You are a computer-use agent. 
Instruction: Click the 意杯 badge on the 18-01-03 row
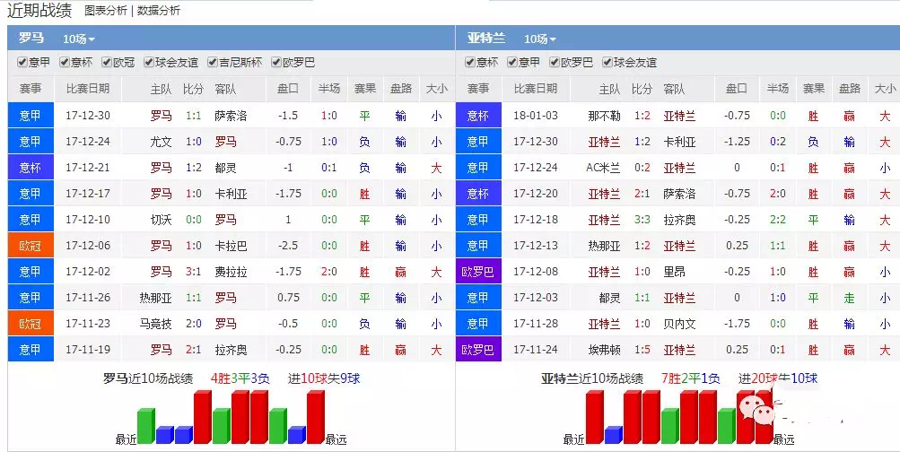tap(478, 116)
